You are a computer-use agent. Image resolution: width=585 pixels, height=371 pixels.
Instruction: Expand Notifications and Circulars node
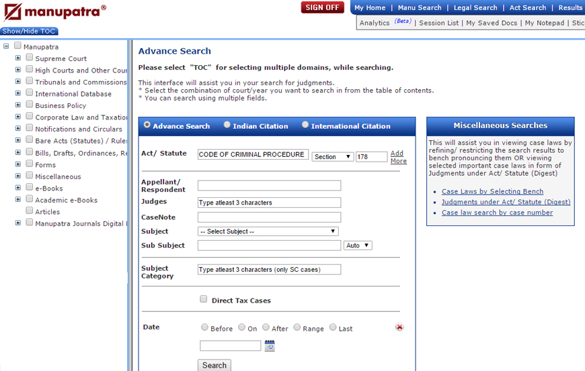(x=18, y=128)
